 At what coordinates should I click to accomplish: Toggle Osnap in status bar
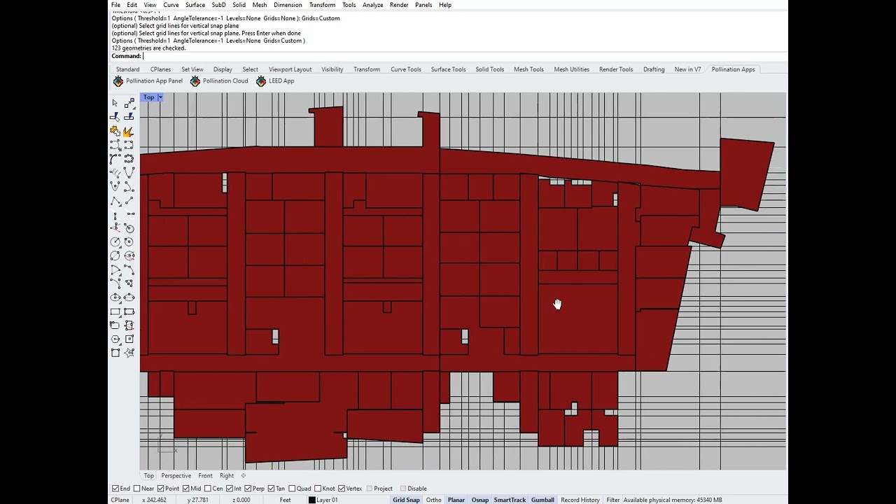(x=480, y=500)
